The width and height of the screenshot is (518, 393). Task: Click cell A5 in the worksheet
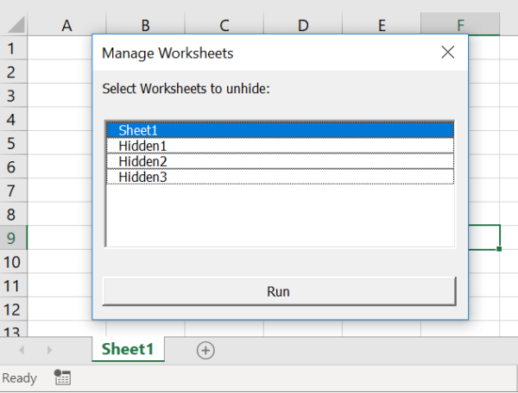[60, 143]
